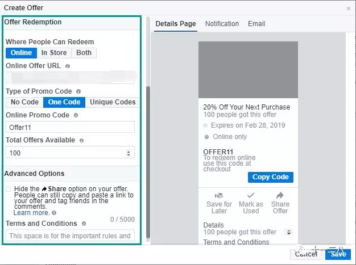Switch to the Notification tab

(x=222, y=24)
